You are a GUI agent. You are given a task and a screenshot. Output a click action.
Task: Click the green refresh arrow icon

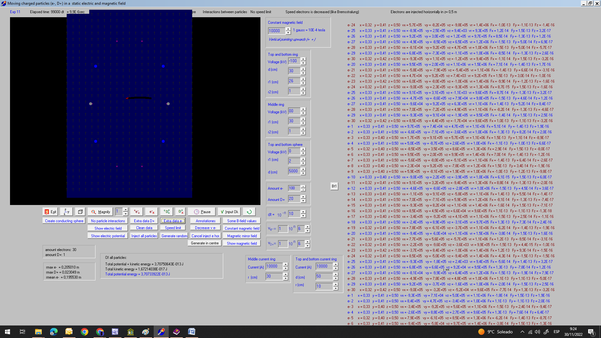coord(249,212)
